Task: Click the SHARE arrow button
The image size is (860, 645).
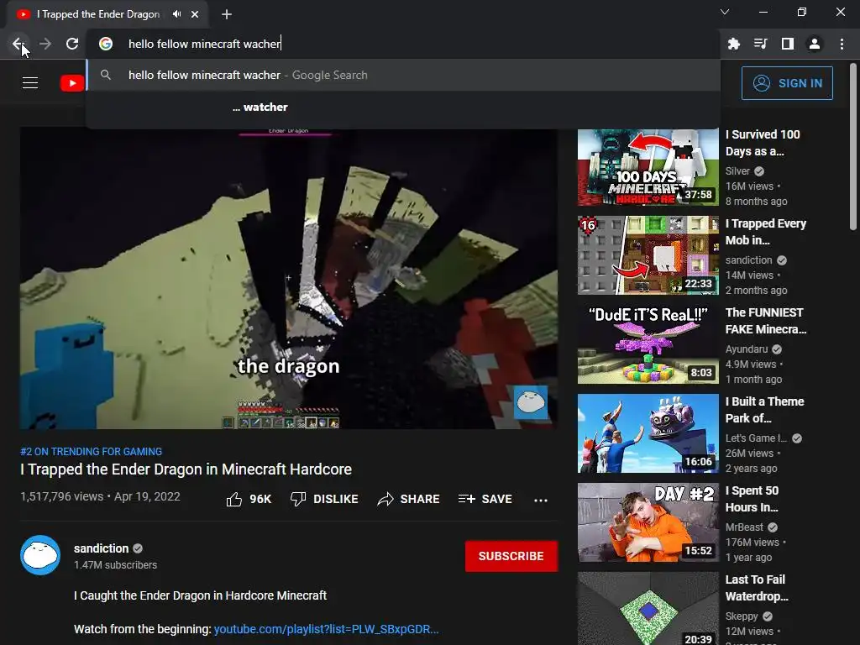Action: pyautogui.click(x=409, y=499)
